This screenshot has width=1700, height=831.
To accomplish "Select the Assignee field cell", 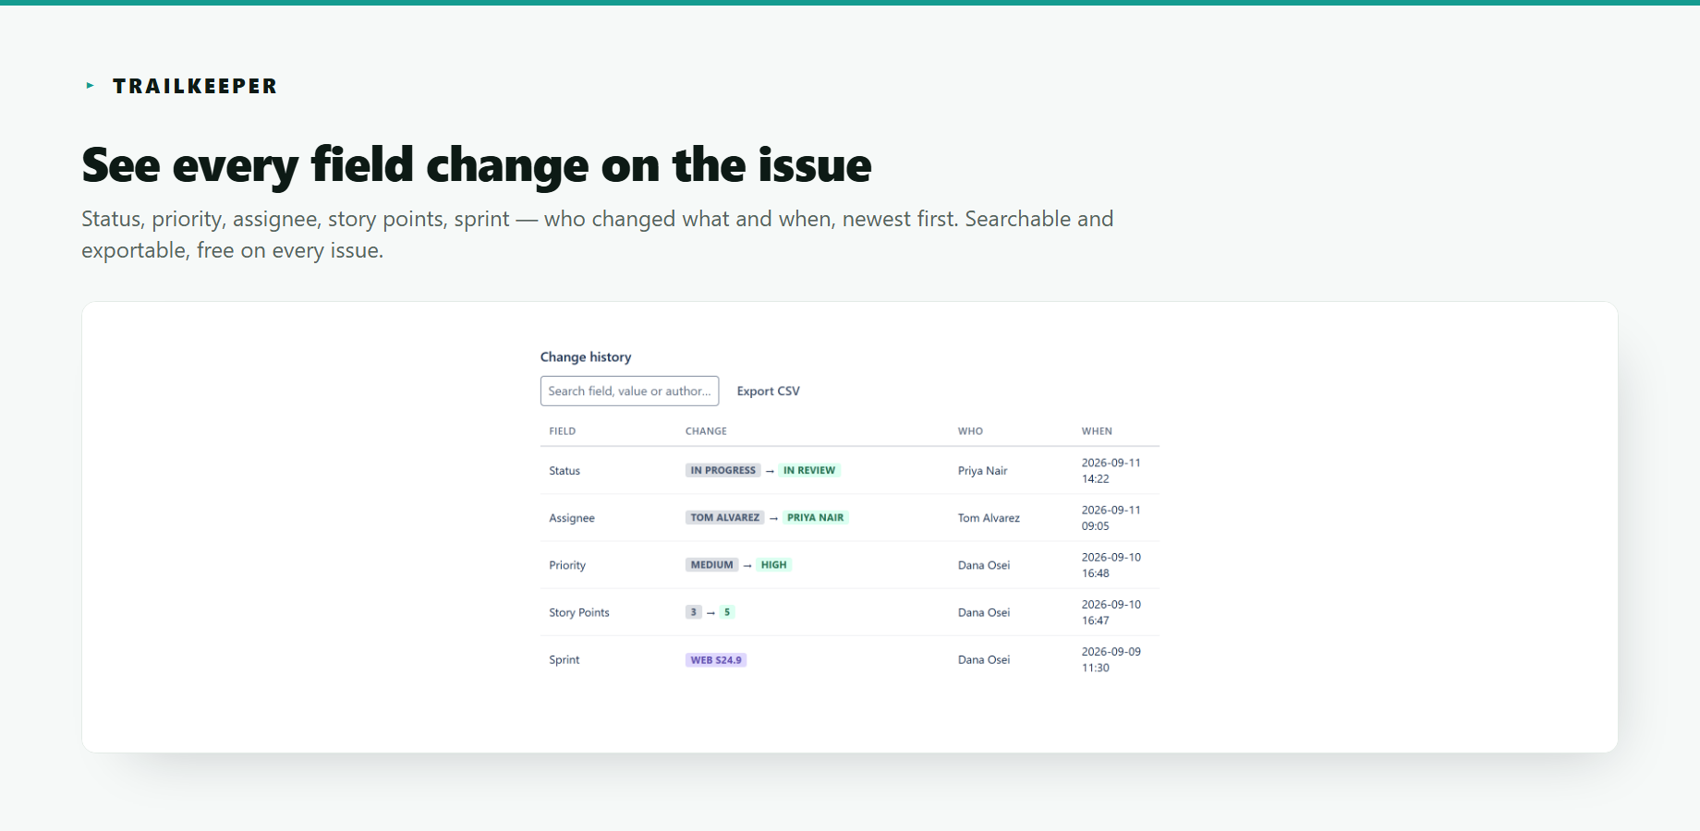I will (572, 518).
